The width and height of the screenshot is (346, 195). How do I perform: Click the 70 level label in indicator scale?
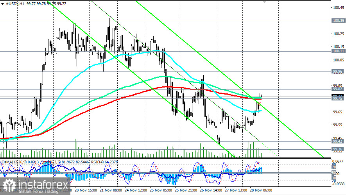pyautogui.click(x=334, y=167)
